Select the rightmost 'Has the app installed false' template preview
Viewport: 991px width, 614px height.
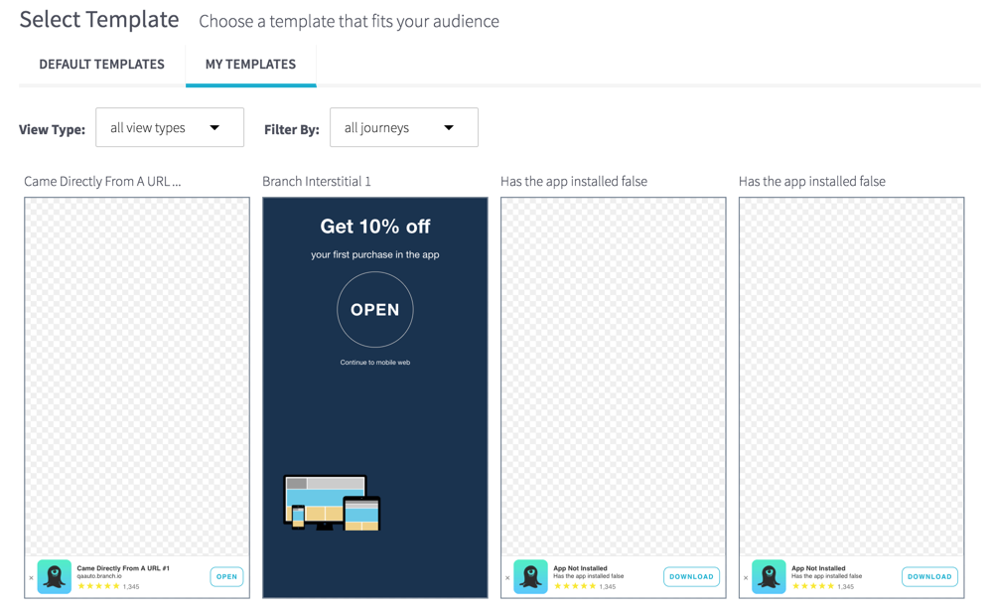851,378
